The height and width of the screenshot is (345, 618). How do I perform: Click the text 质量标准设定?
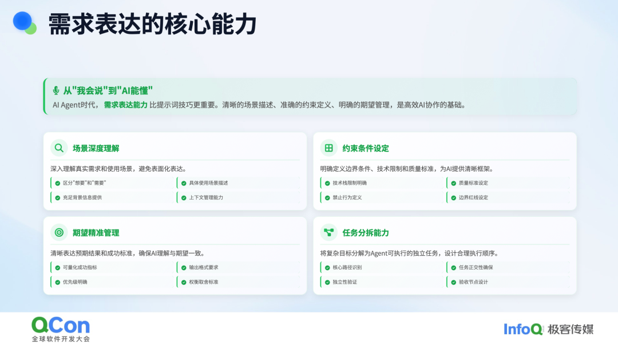[473, 183]
